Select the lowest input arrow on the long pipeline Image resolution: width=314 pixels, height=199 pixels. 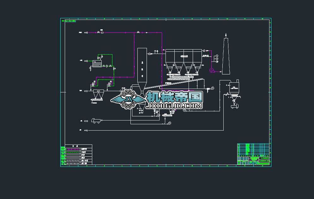click(86, 130)
